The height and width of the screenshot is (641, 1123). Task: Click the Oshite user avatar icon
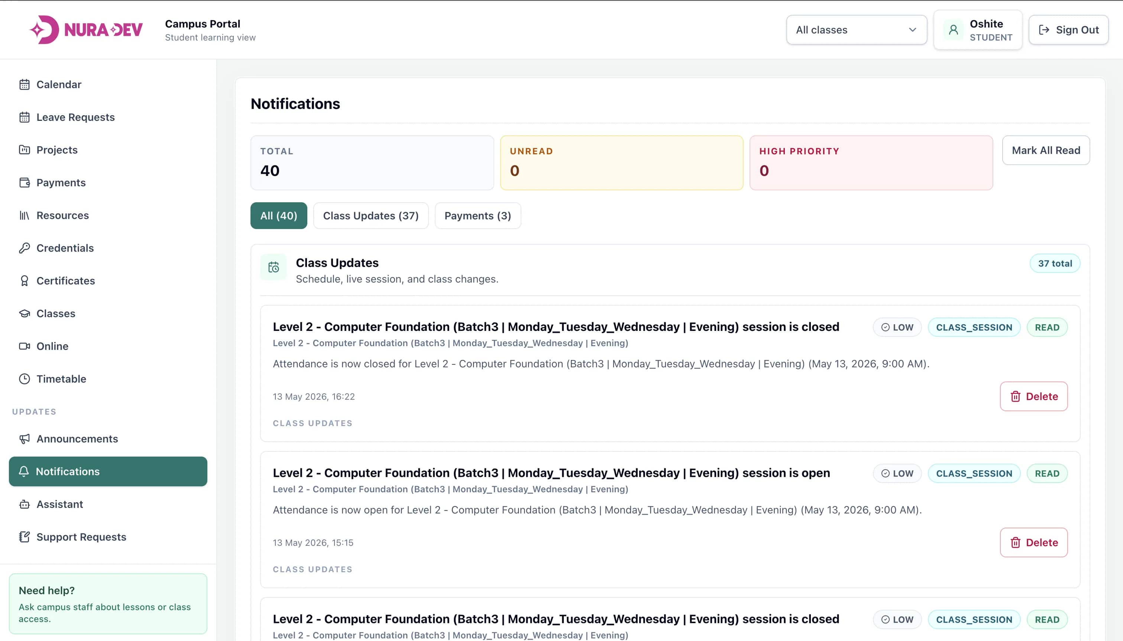click(x=953, y=30)
